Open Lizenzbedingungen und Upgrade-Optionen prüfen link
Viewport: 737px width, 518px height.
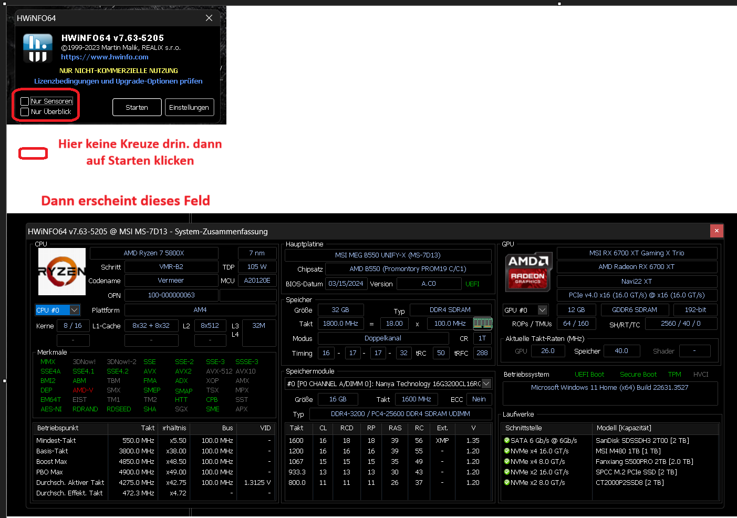tap(118, 81)
